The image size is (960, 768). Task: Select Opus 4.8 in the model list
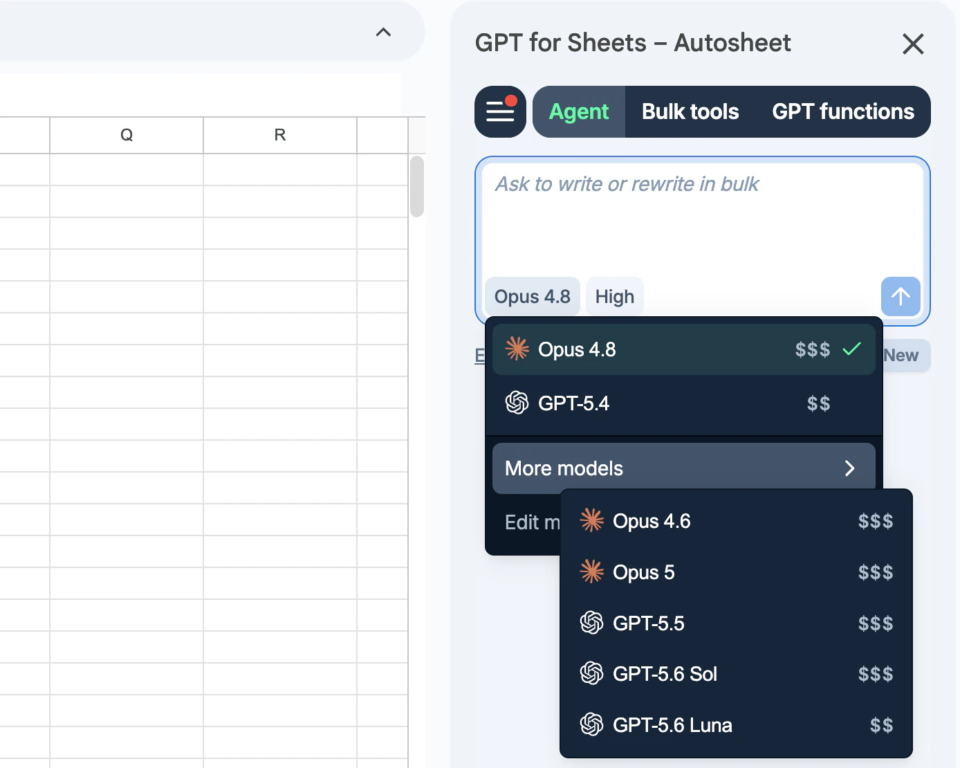(684, 349)
